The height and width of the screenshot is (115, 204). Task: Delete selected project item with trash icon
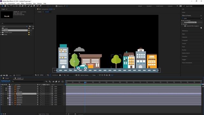14,75
